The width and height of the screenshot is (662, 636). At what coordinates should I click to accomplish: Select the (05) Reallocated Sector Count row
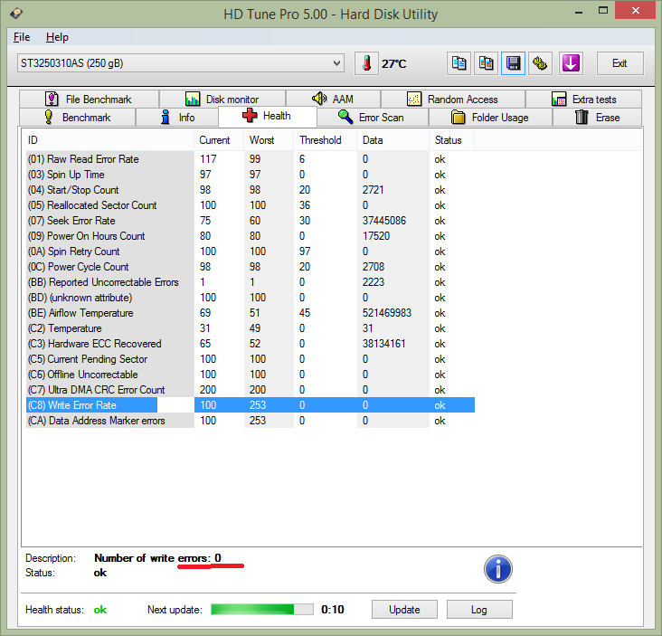250,205
